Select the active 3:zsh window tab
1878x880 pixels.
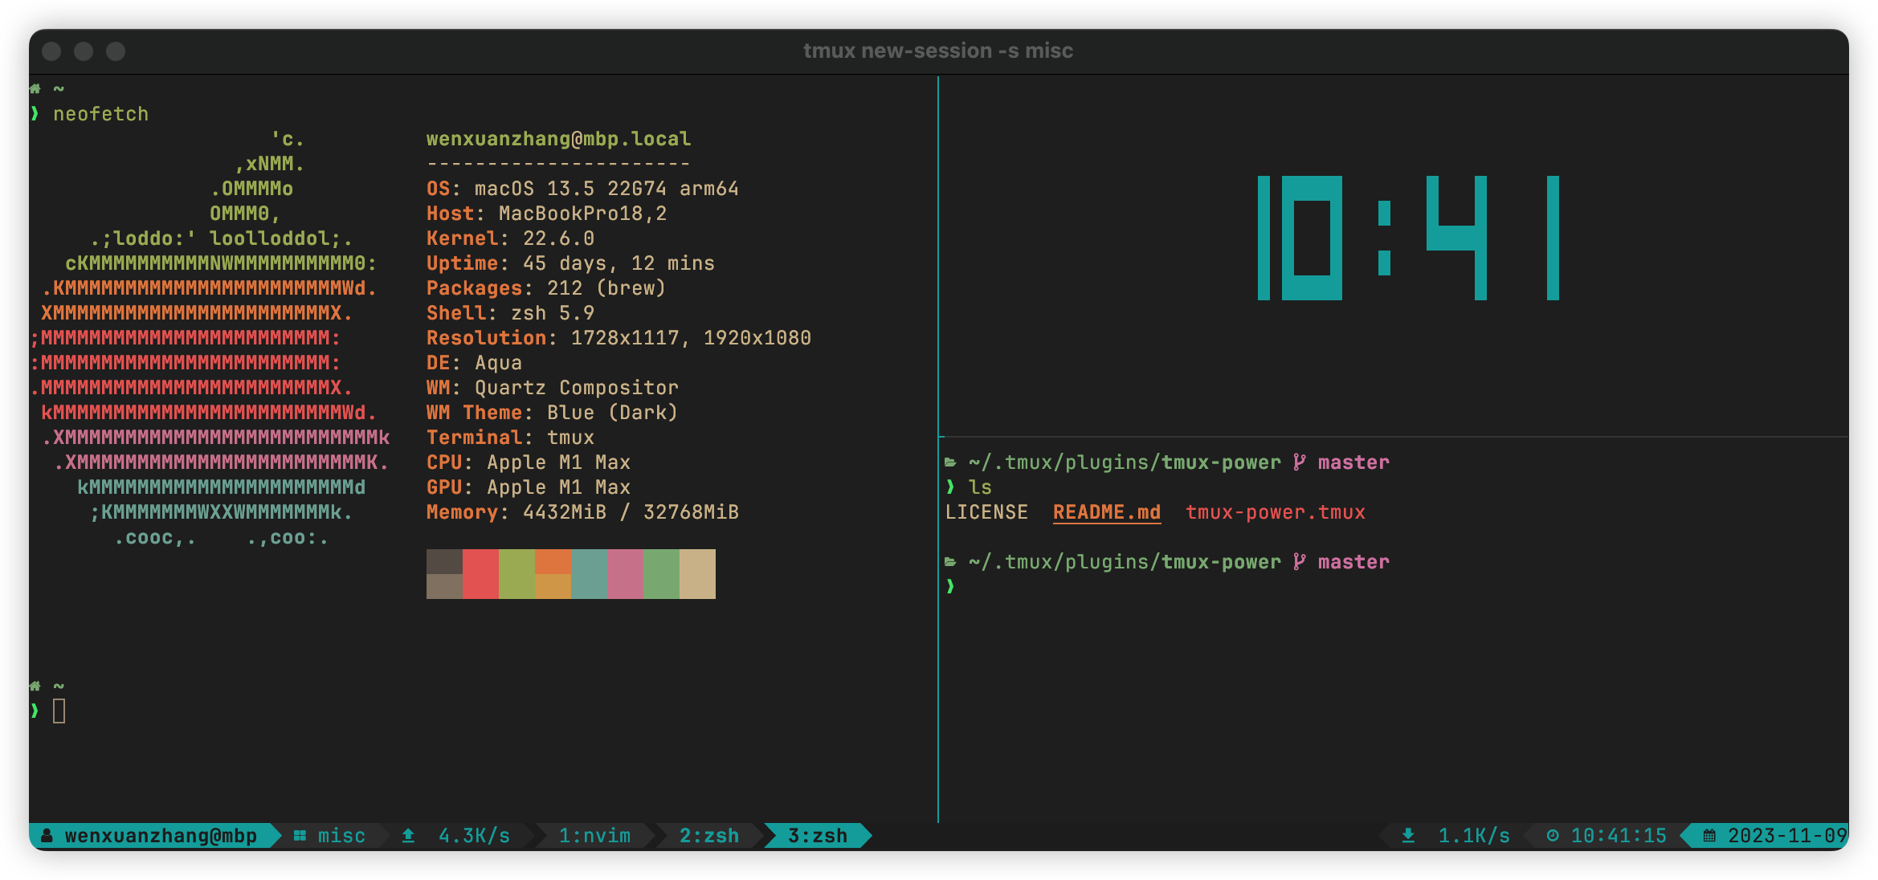coord(816,835)
